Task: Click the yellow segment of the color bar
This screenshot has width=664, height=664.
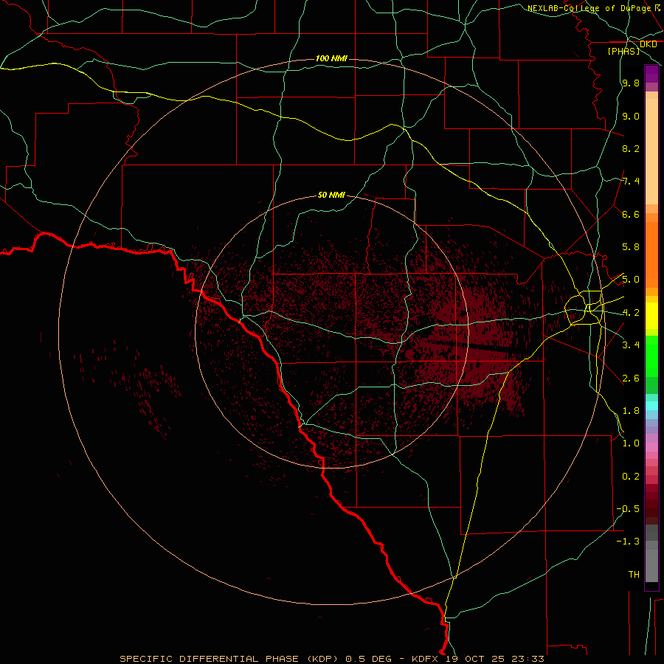Action: (651, 316)
